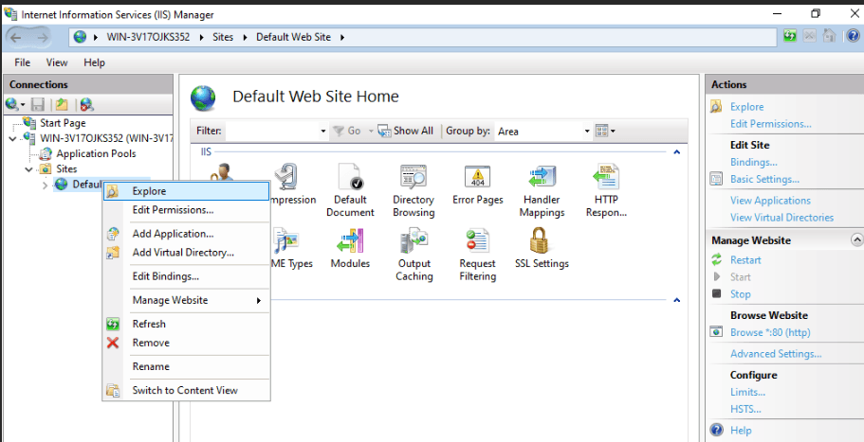Click the Stop square icon under Manage Website
The width and height of the screenshot is (864, 442).
tap(716, 293)
